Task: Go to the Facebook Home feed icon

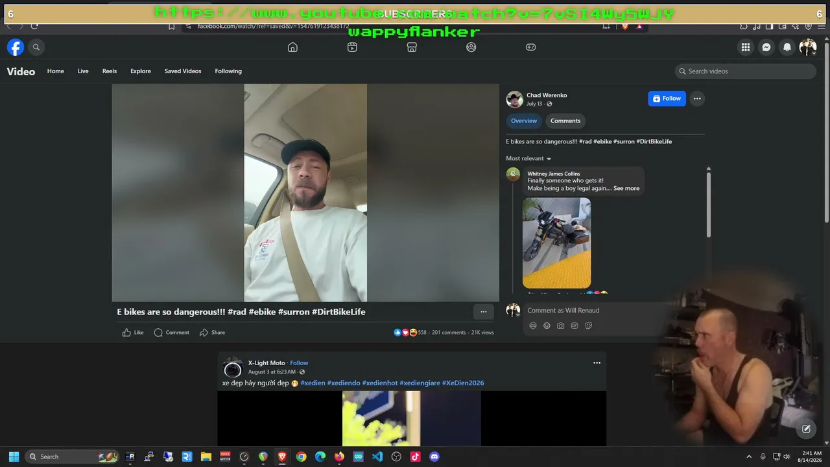Action: pyautogui.click(x=292, y=47)
